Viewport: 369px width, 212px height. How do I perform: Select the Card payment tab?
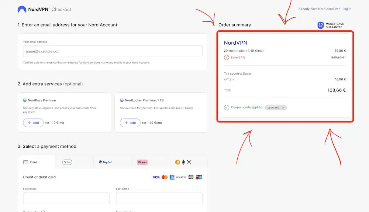coord(37,162)
